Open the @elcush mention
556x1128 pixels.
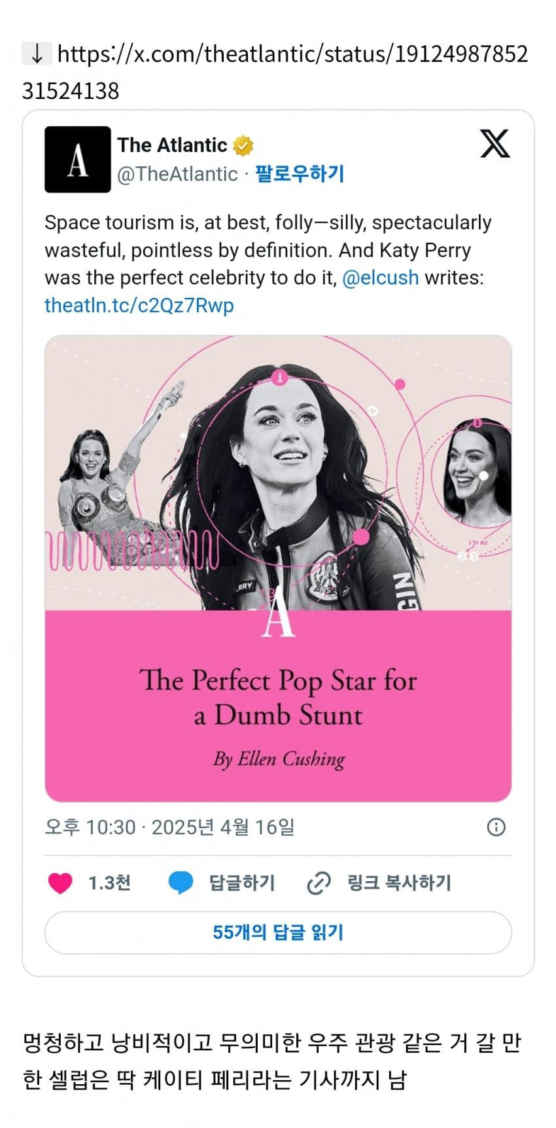(x=380, y=278)
